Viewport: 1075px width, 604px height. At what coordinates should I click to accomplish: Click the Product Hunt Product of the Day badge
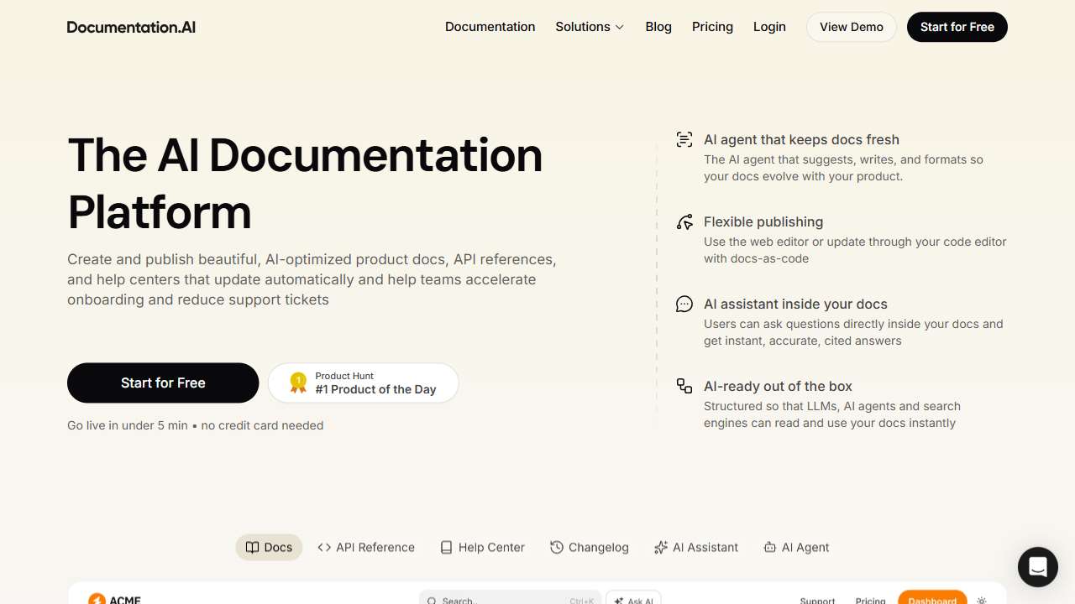363,383
